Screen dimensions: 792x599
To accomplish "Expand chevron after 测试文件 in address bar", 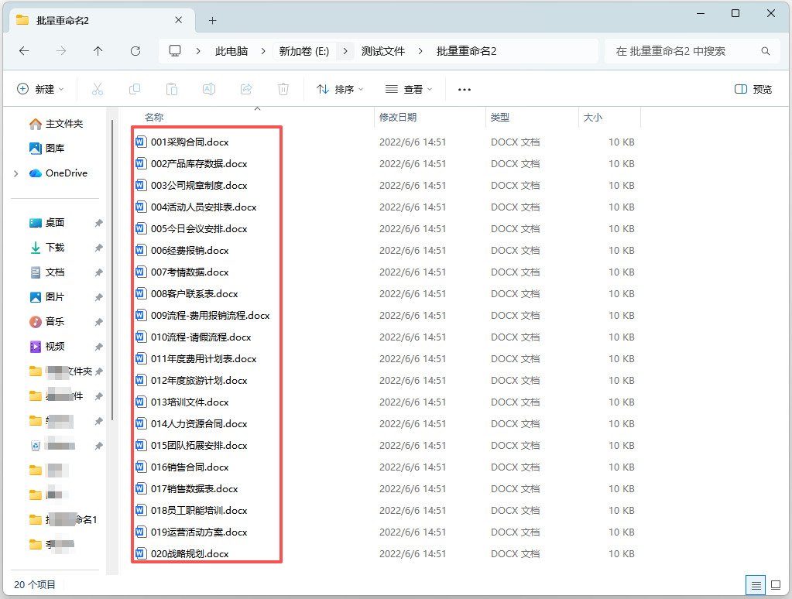I will pyautogui.click(x=420, y=51).
